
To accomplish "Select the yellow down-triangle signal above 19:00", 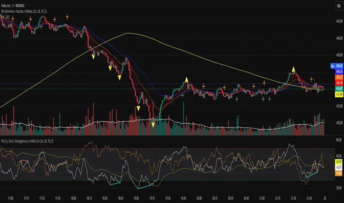I will [x=138, y=109].
